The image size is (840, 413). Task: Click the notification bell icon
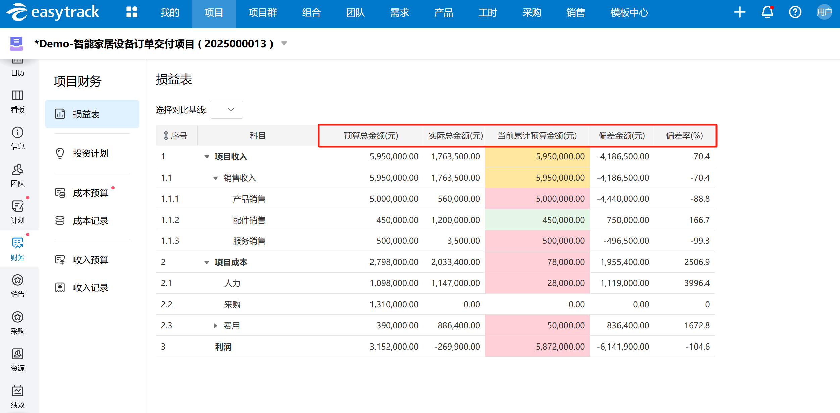tap(767, 12)
